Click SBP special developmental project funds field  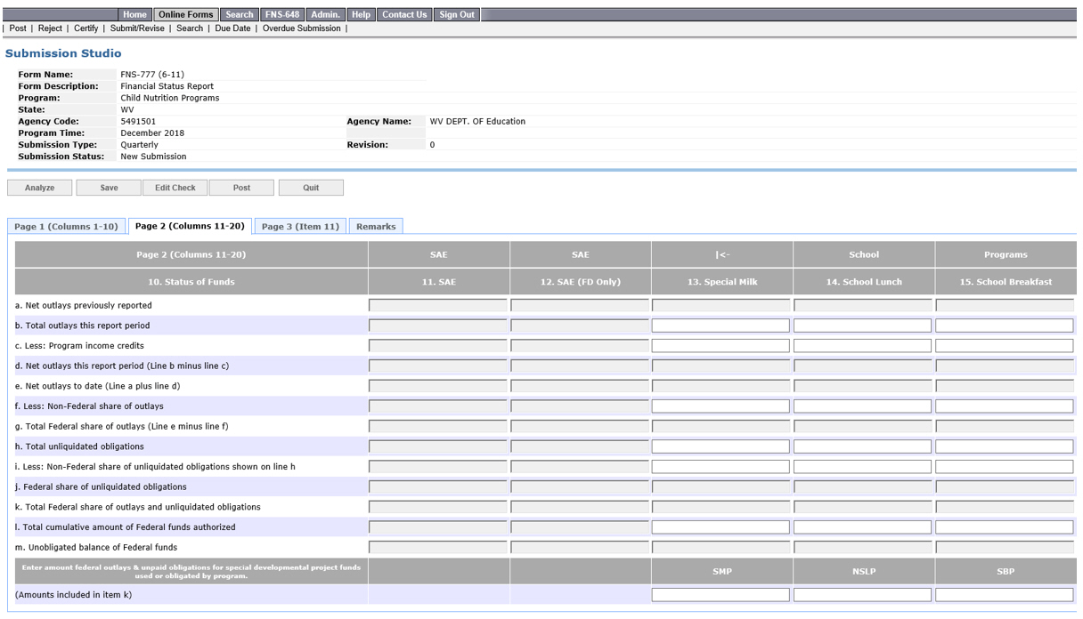pyautogui.click(x=1004, y=595)
